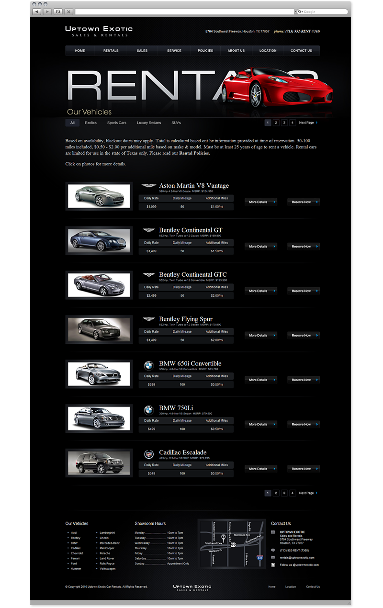Click the BMW roundel beside 750Li

coord(149,410)
